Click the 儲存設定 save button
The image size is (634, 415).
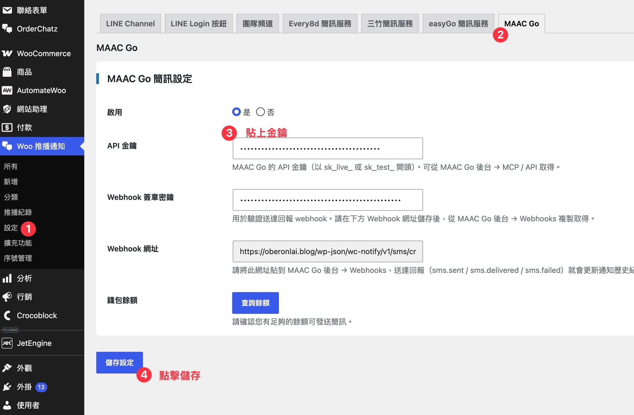pos(120,363)
